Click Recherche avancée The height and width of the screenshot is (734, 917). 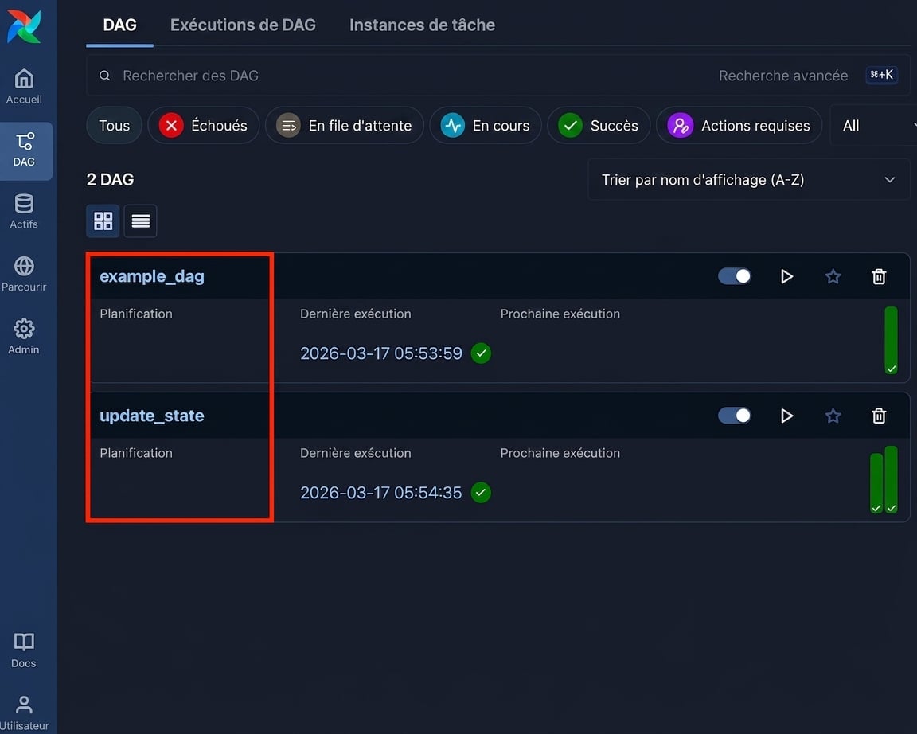[x=783, y=76]
